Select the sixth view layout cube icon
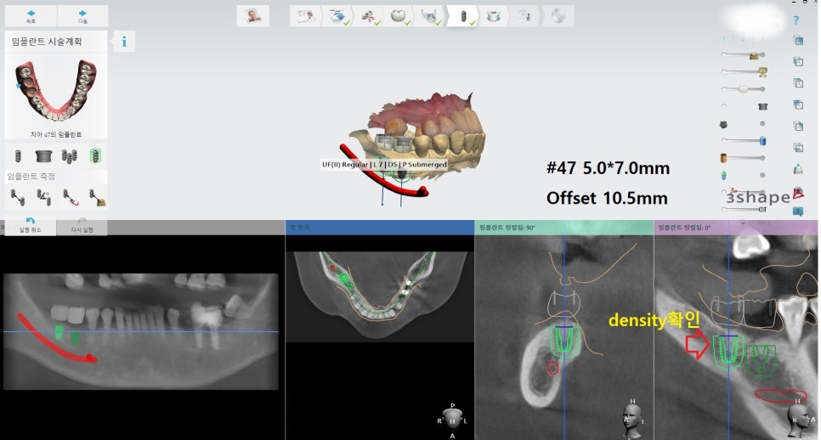Viewport: 821px width, 440px height. [798, 148]
